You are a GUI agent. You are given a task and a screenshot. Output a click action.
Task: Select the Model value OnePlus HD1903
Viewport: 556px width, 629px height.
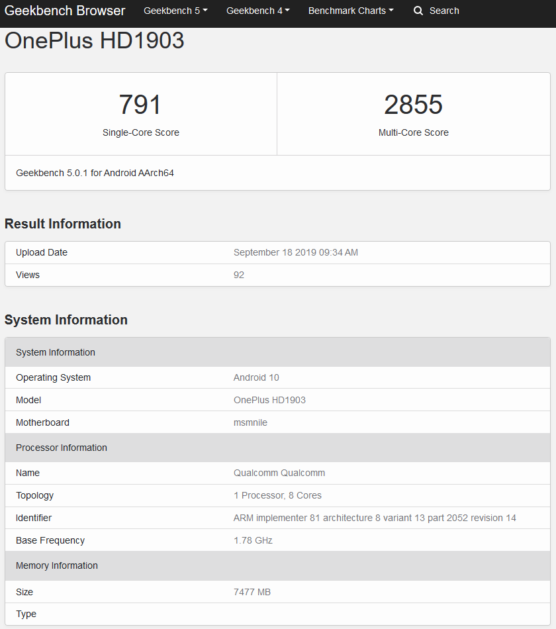point(269,400)
